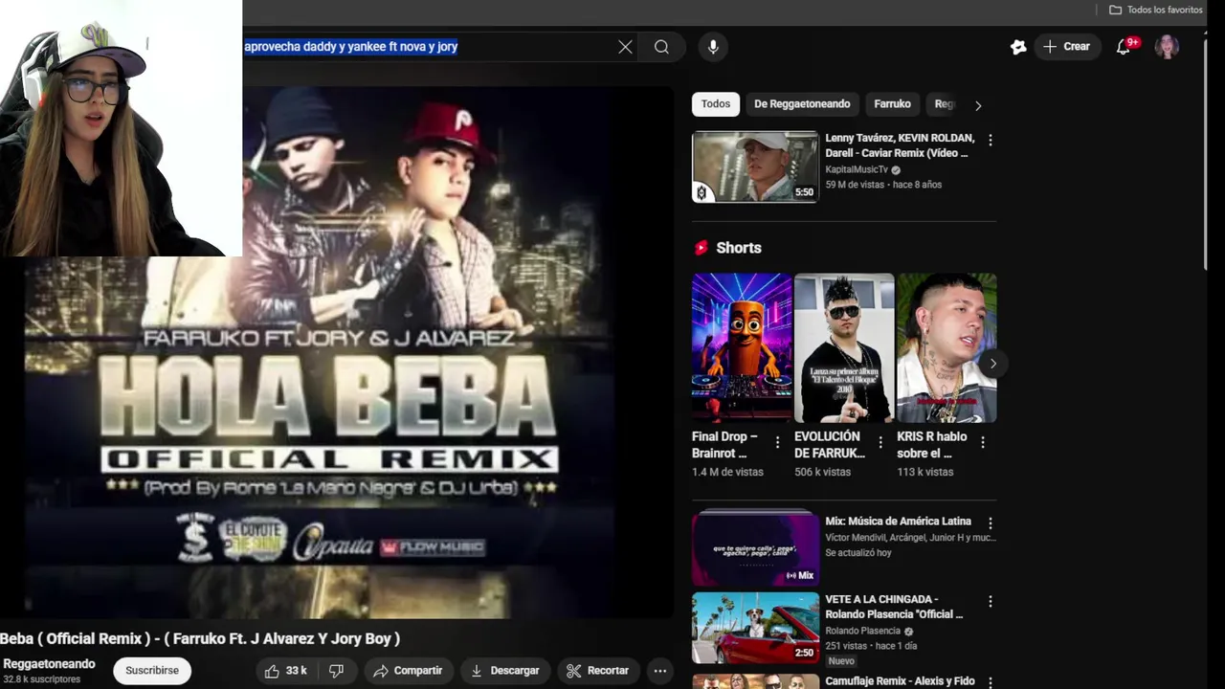Click the Hola Beba video player

click(x=337, y=352)
